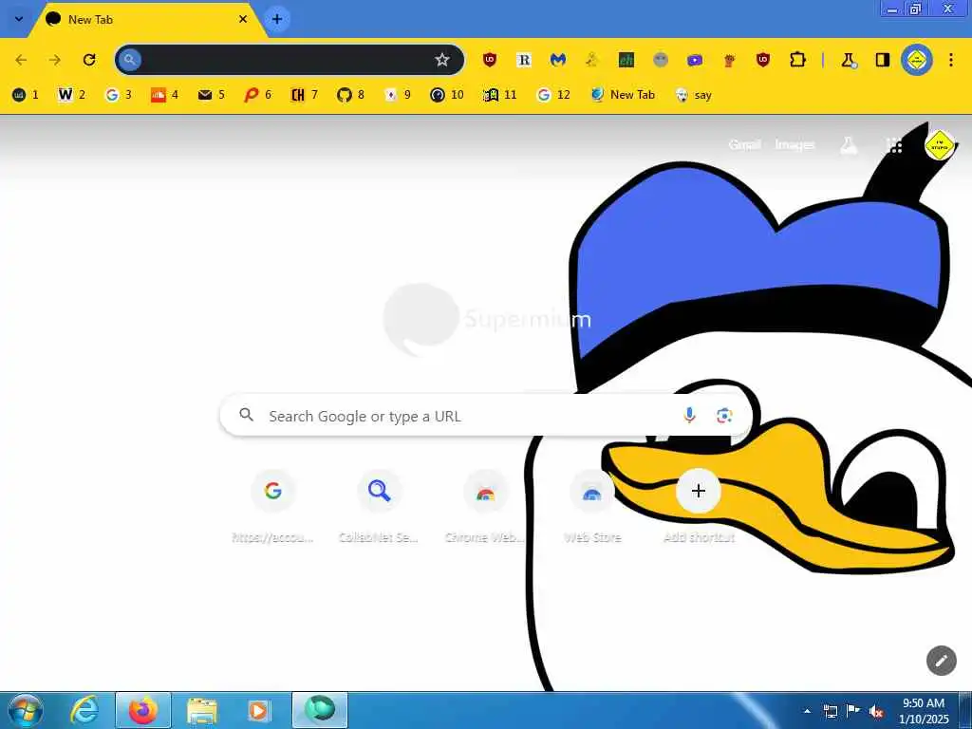This screenshot has height=729, width=972.
Task: Go back using the browser back arrow
Action: [x=21, y=60]
